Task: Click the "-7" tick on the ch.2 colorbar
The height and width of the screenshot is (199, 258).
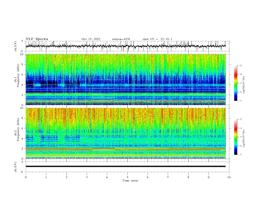Action: click(240, 154)
